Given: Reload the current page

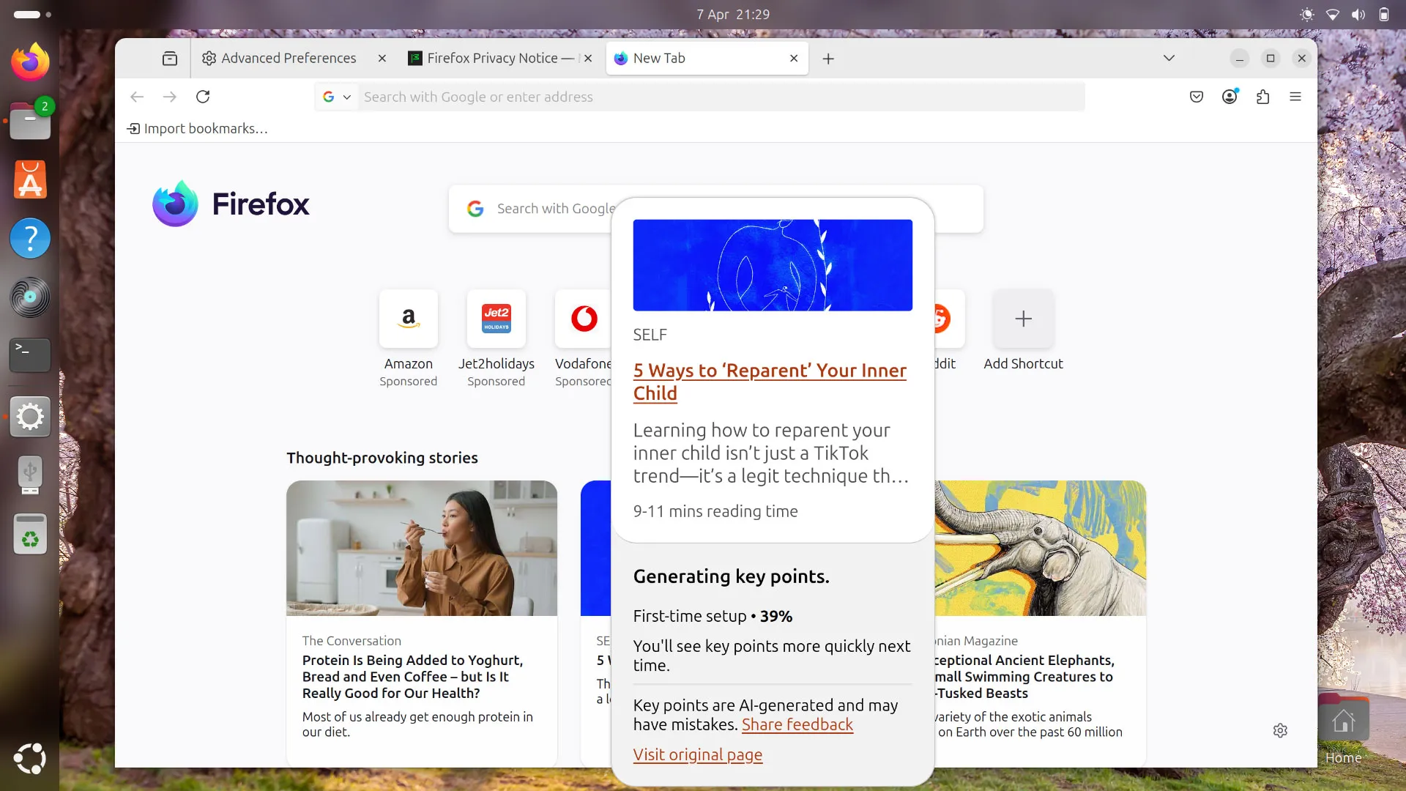Looking at the screenshot, I should (x=203, y=96).
